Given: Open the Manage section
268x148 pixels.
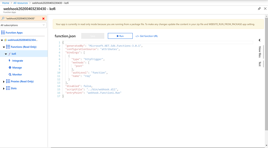Looking at the screenshot, I should pyautogui.click(x=17, y=68).
